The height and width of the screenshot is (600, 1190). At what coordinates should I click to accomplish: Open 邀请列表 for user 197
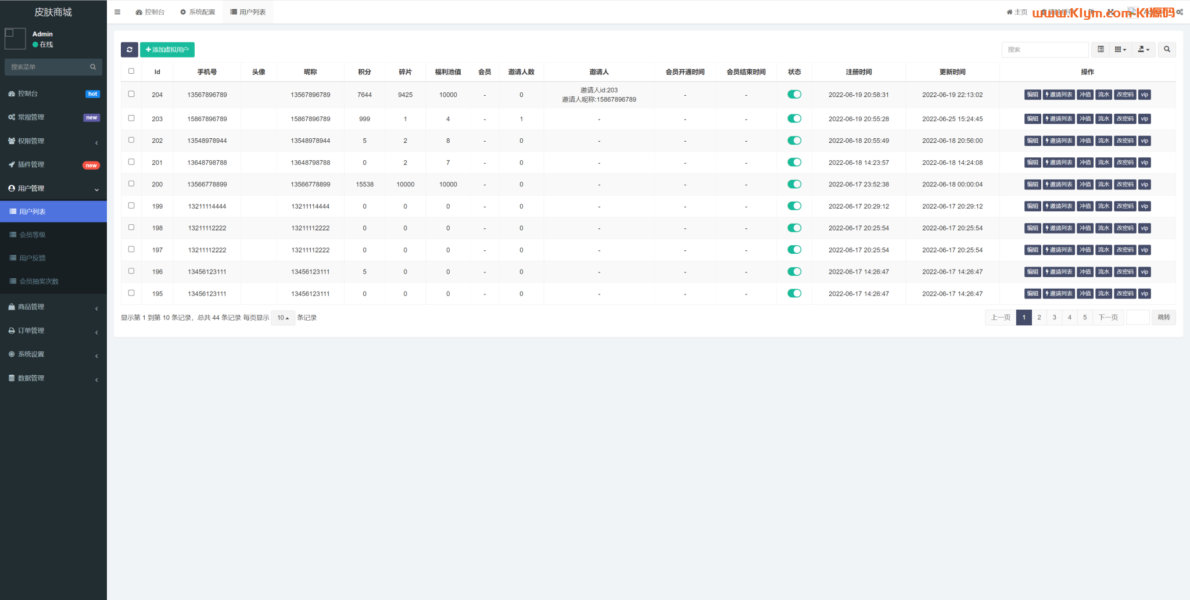pyautogui.click(x=1059, y=250)
